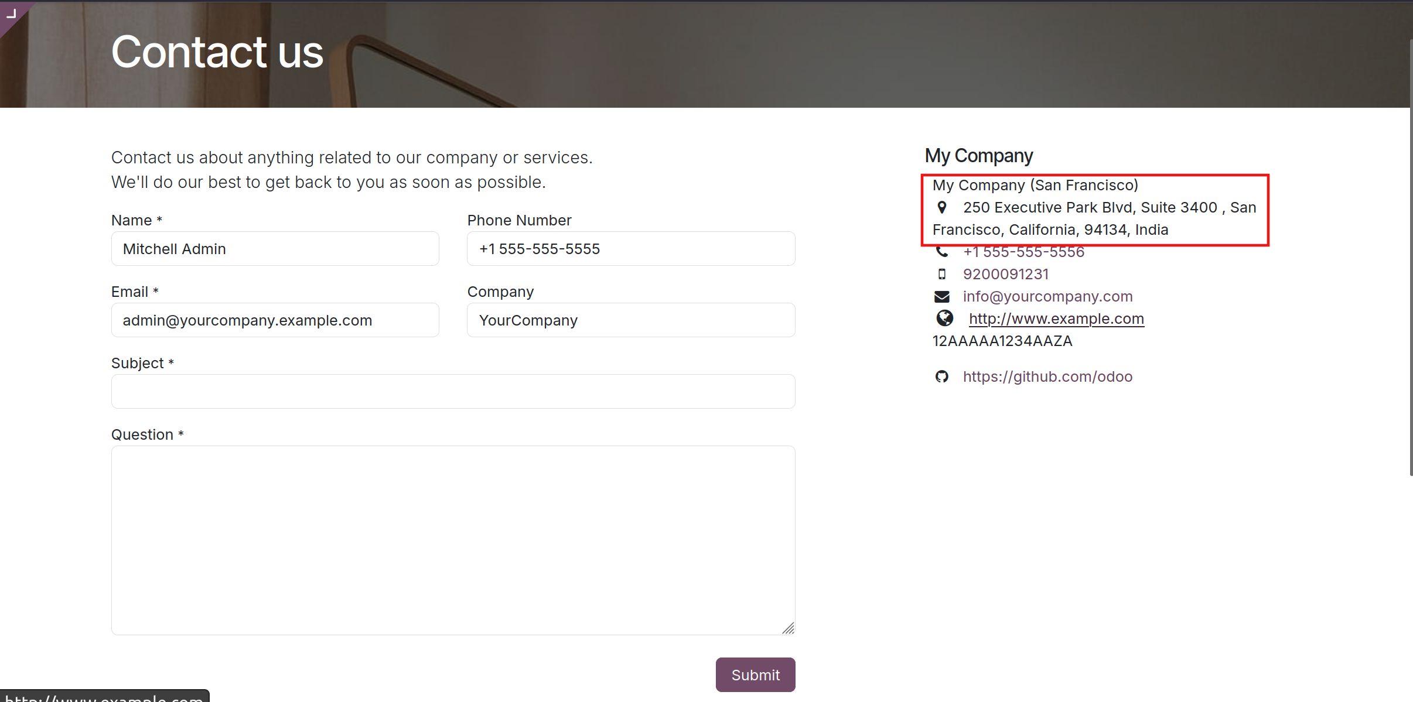Click the telephone handset icon
Viewport: 1413px width, 702px height.
941,252
